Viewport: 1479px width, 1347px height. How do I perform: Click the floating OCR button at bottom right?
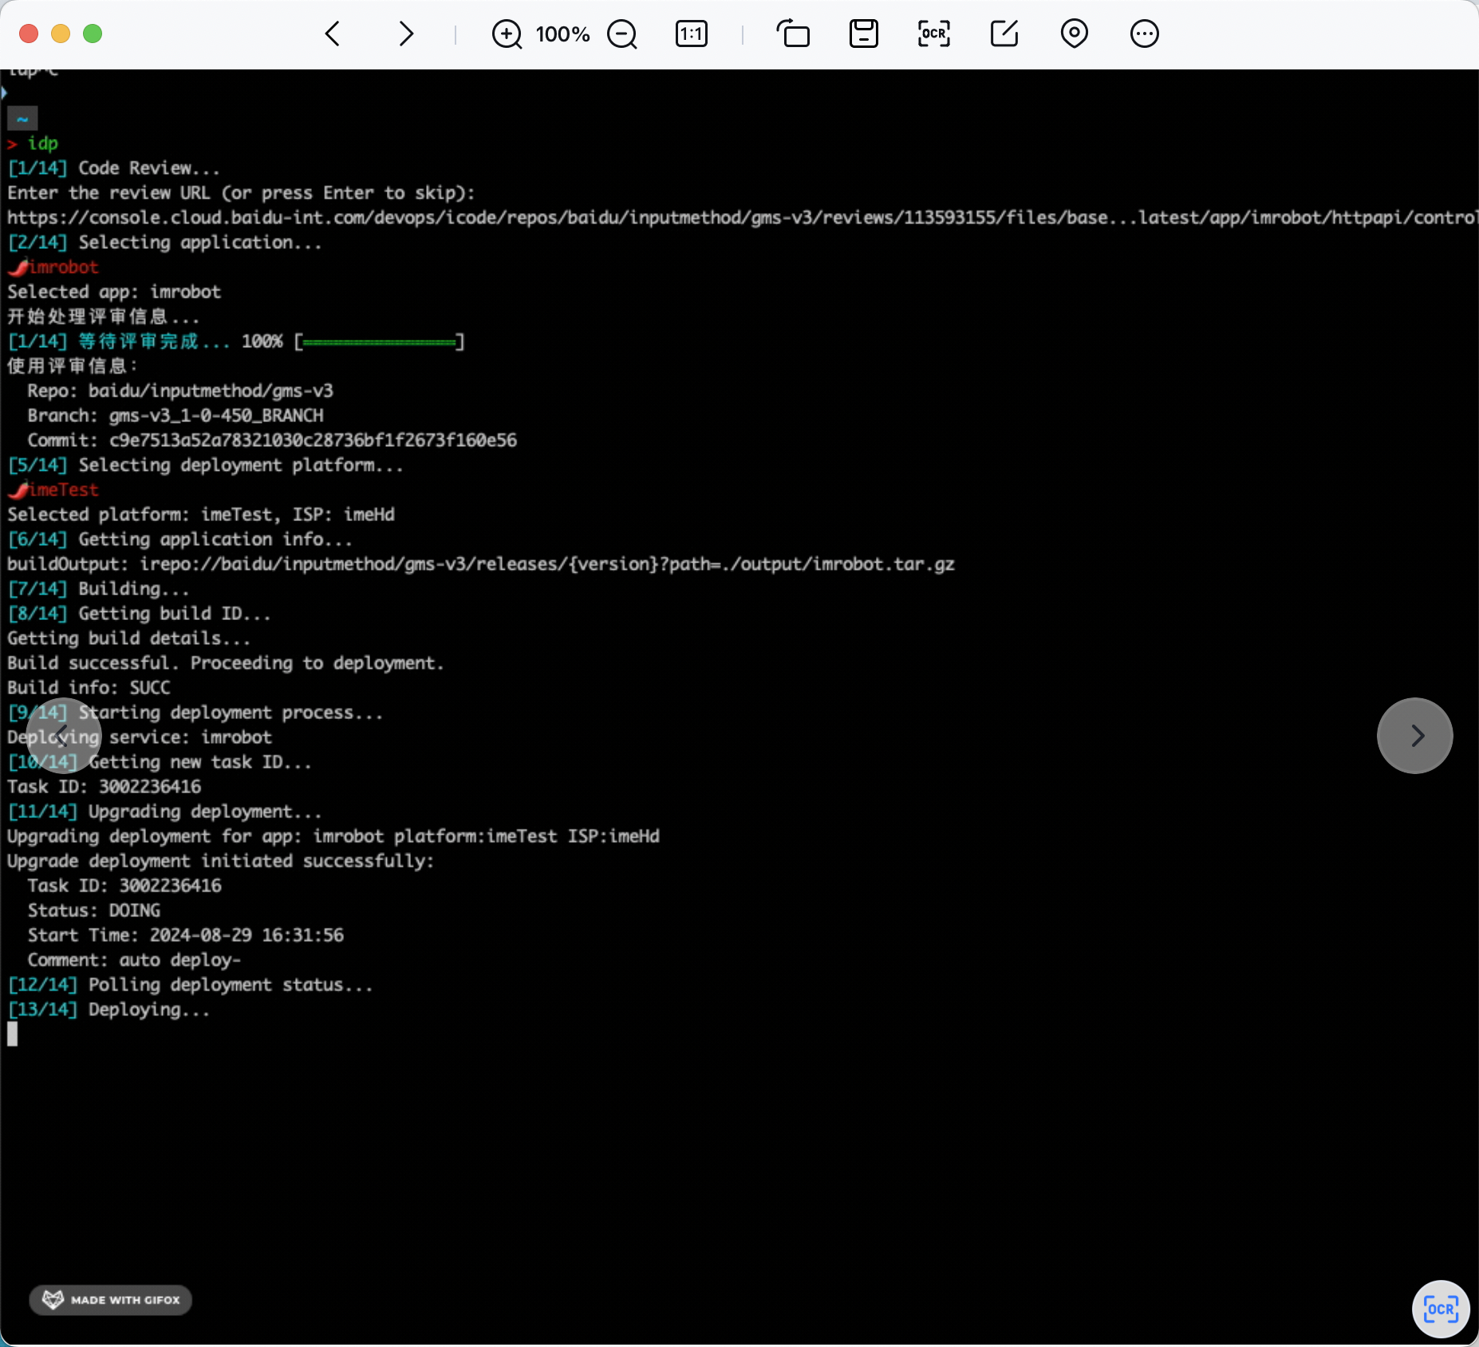pyautogui.click(x=1440, y=1309)
